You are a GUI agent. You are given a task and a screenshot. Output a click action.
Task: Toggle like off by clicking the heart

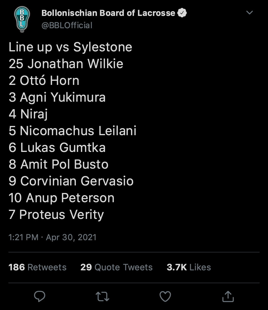pyautogui.click(x=166, y=297)
